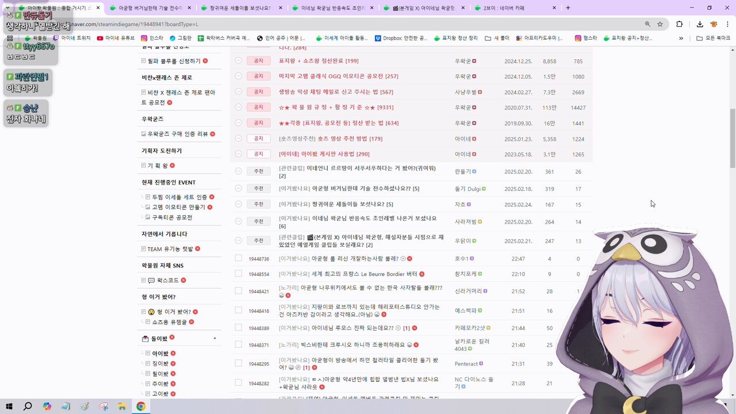Viewport: 736px width, 414px height.
Task: Open the 왁스코드 sidebar link
Action: pyautogui.click(x=168, y=281)
